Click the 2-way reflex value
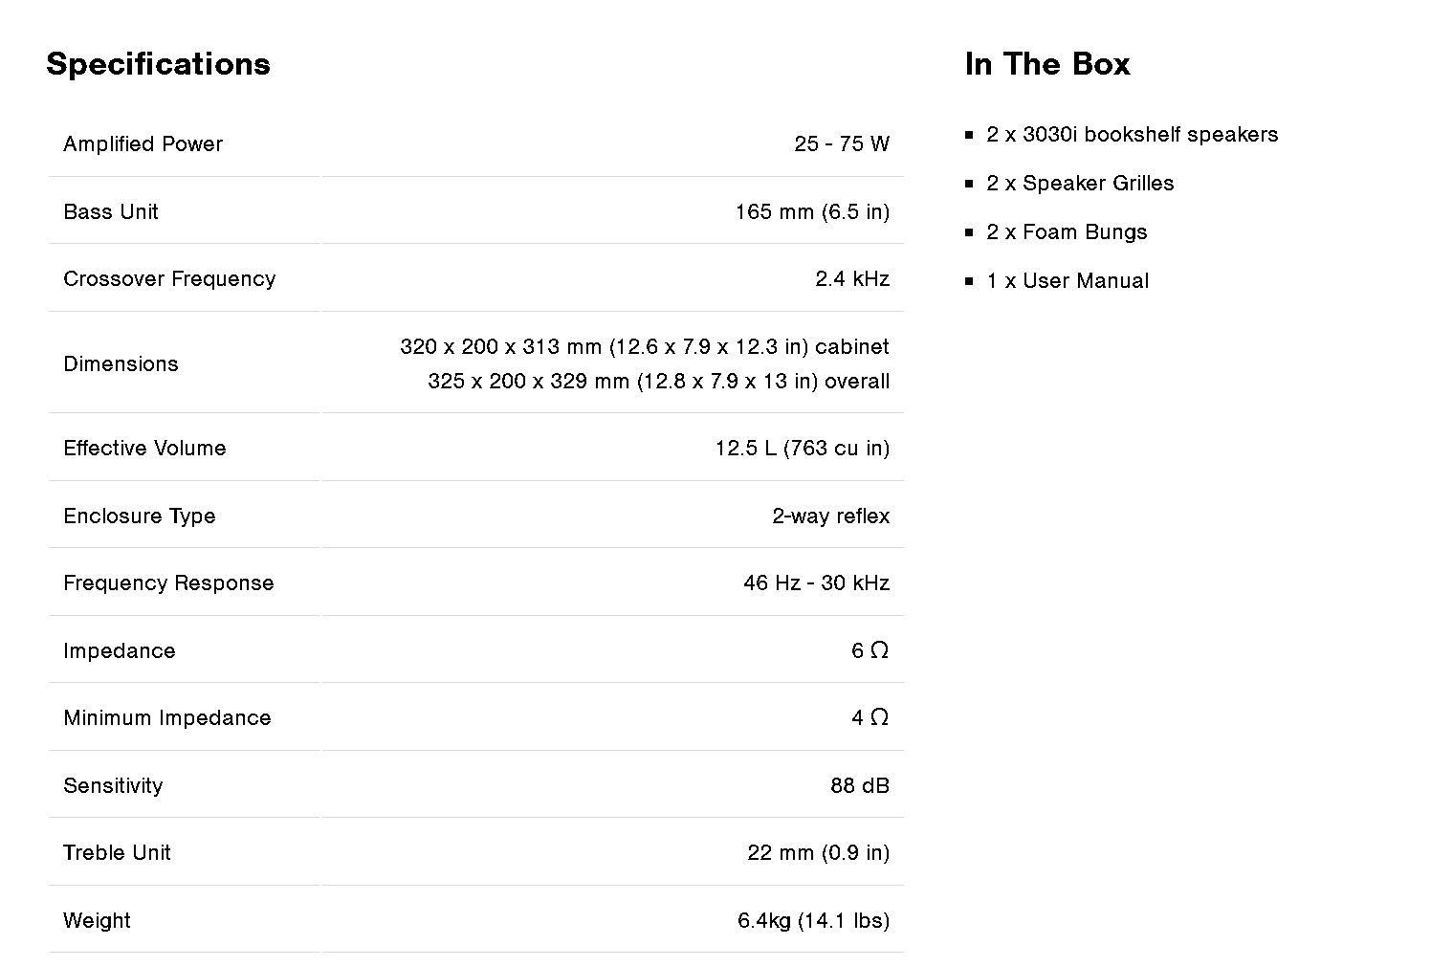The image size is (1453, 967). pyautogui.click(x=830, y=516)
